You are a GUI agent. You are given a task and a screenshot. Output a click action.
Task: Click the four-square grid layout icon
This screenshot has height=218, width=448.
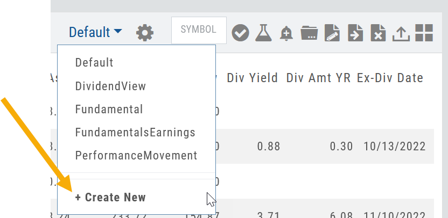coord(424,33)
